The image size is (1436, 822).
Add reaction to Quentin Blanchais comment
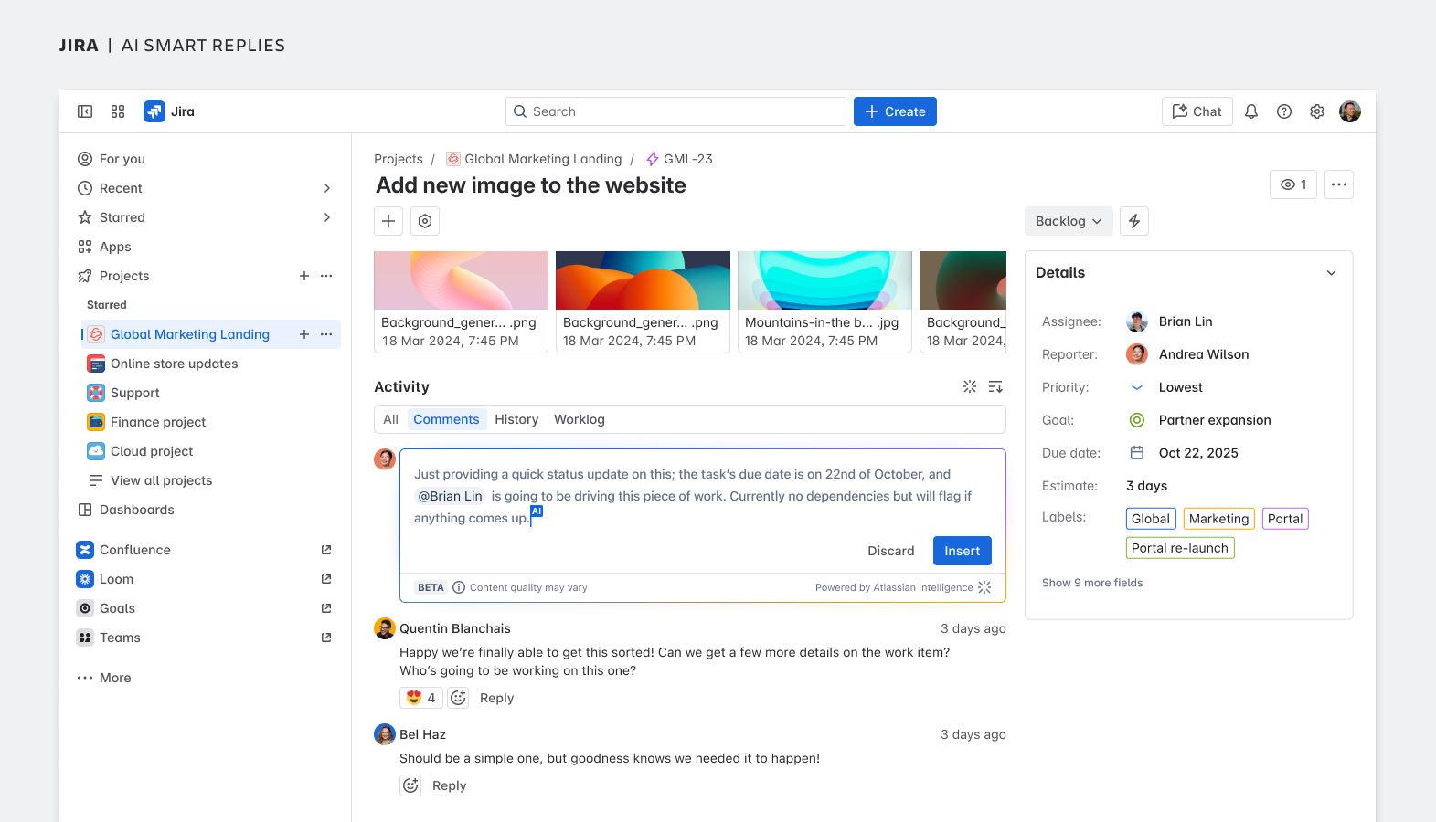pos(458,698)
